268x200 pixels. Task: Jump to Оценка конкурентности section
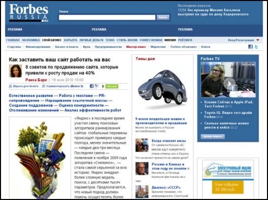(x=81, y=105)
